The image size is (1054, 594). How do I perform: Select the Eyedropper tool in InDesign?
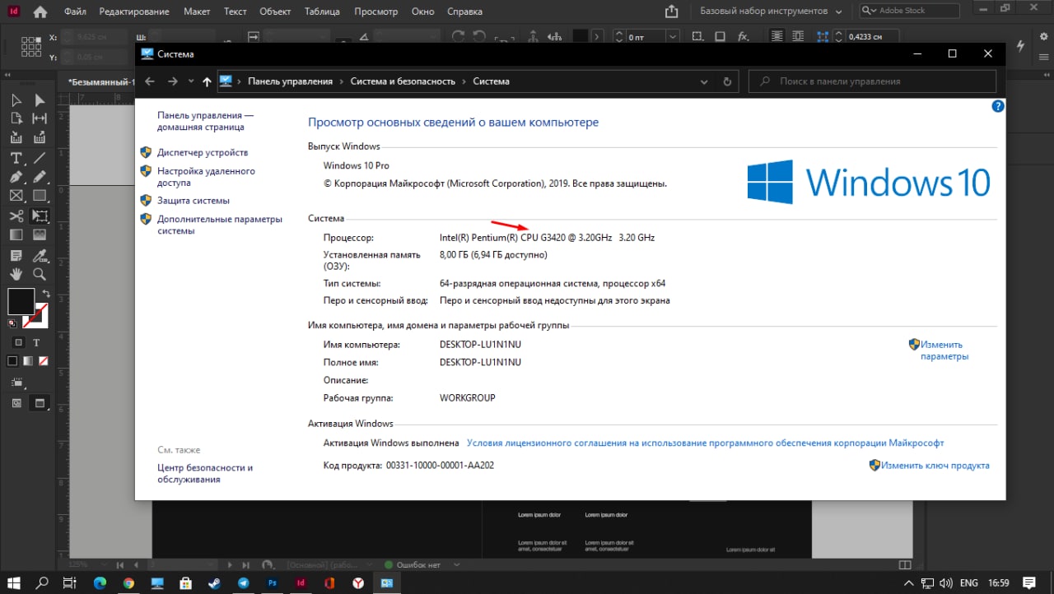(x=40, y=254)
